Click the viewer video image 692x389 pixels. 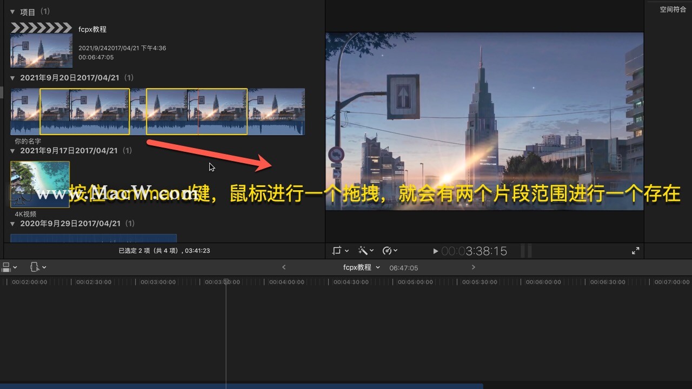pos(484,121)
